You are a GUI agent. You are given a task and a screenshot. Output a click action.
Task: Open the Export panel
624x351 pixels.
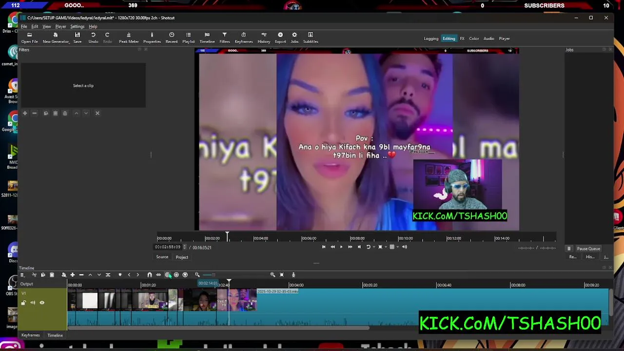point(280,38)
